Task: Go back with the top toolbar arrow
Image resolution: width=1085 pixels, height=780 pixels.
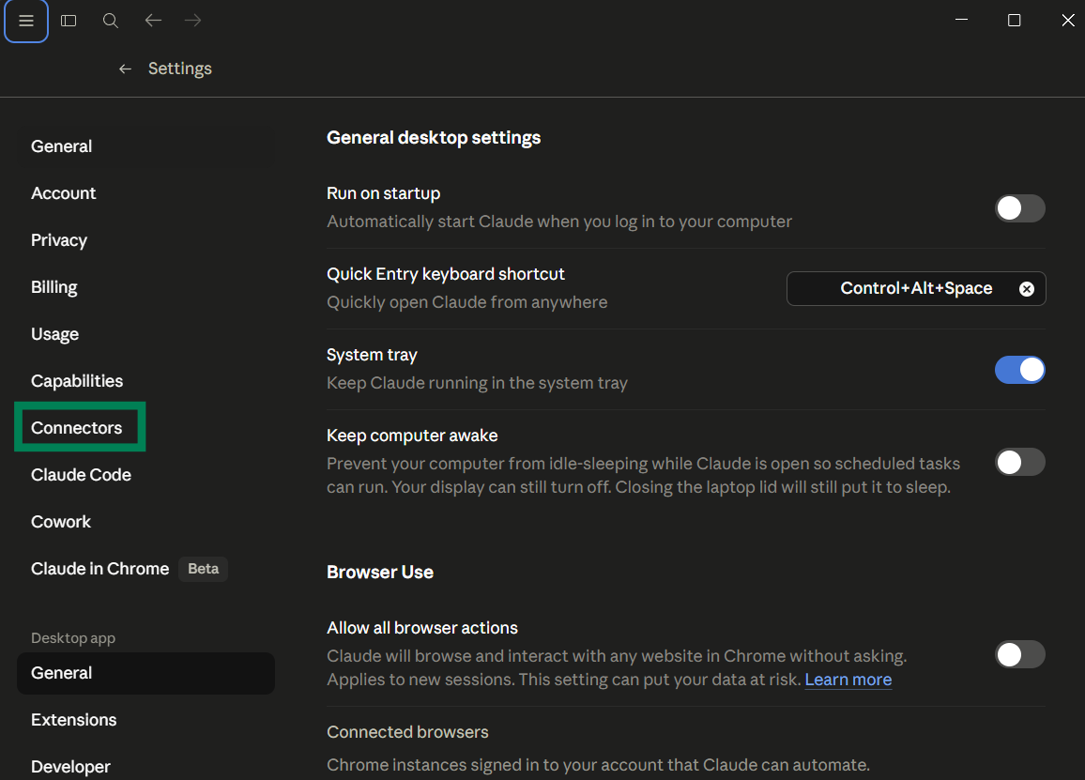Action: coord(153,21)
